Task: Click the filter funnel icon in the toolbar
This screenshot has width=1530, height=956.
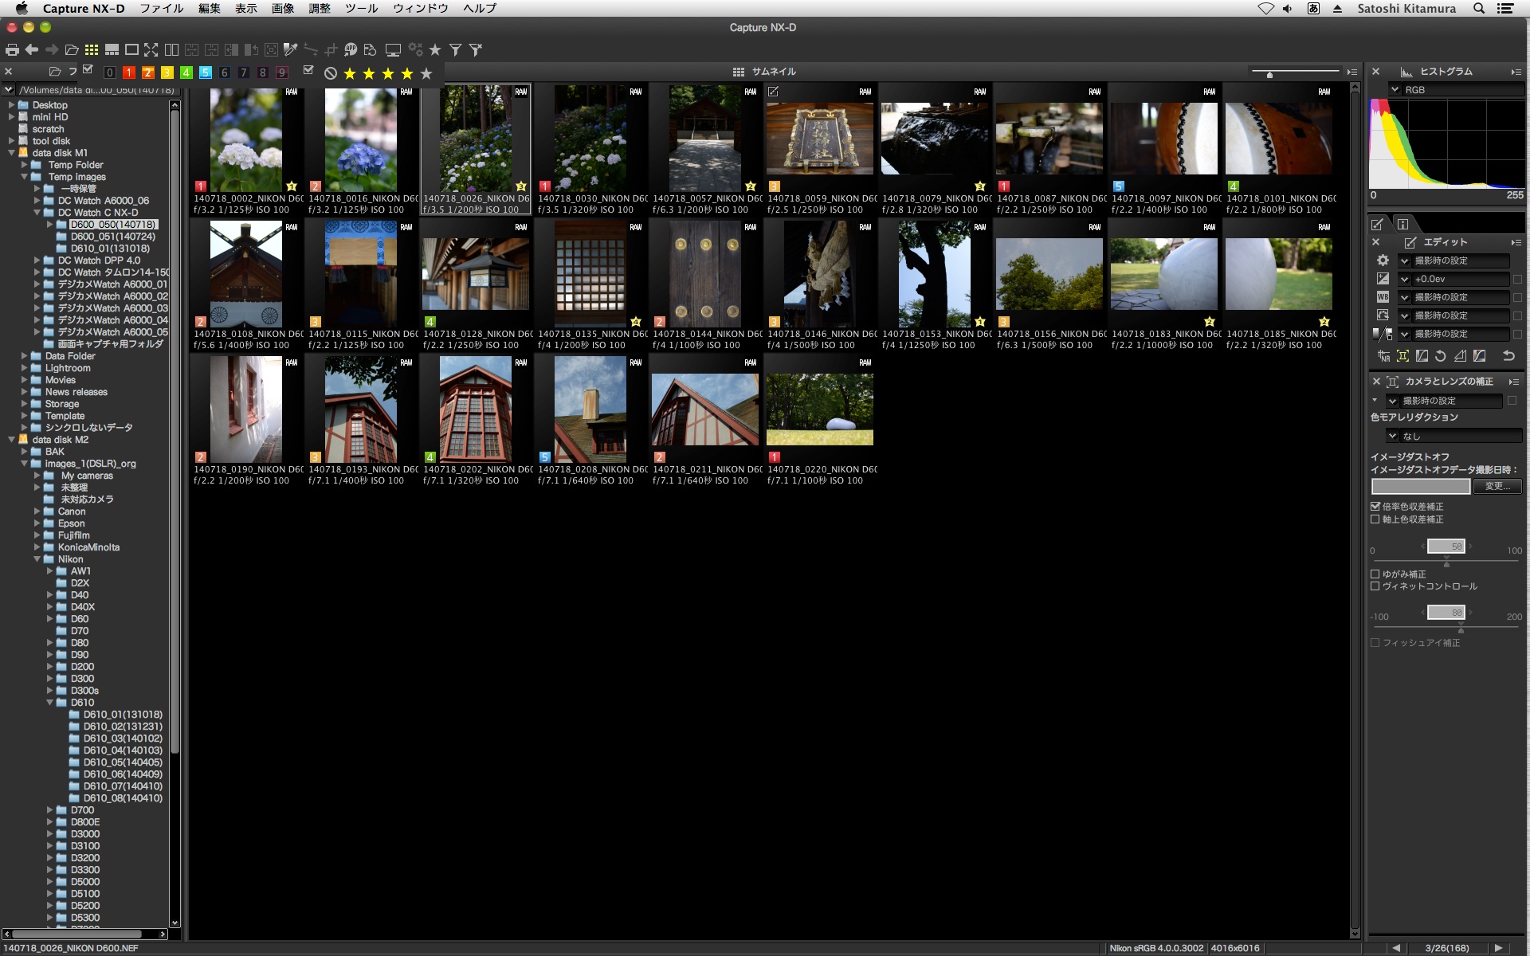Action: [455, 50]
